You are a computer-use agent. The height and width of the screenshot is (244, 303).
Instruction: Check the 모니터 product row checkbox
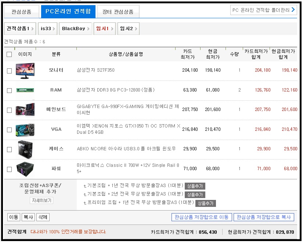click(9, 71)
